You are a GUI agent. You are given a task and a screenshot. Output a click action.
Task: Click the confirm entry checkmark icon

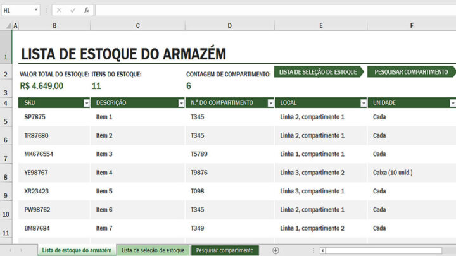[72, 10]
